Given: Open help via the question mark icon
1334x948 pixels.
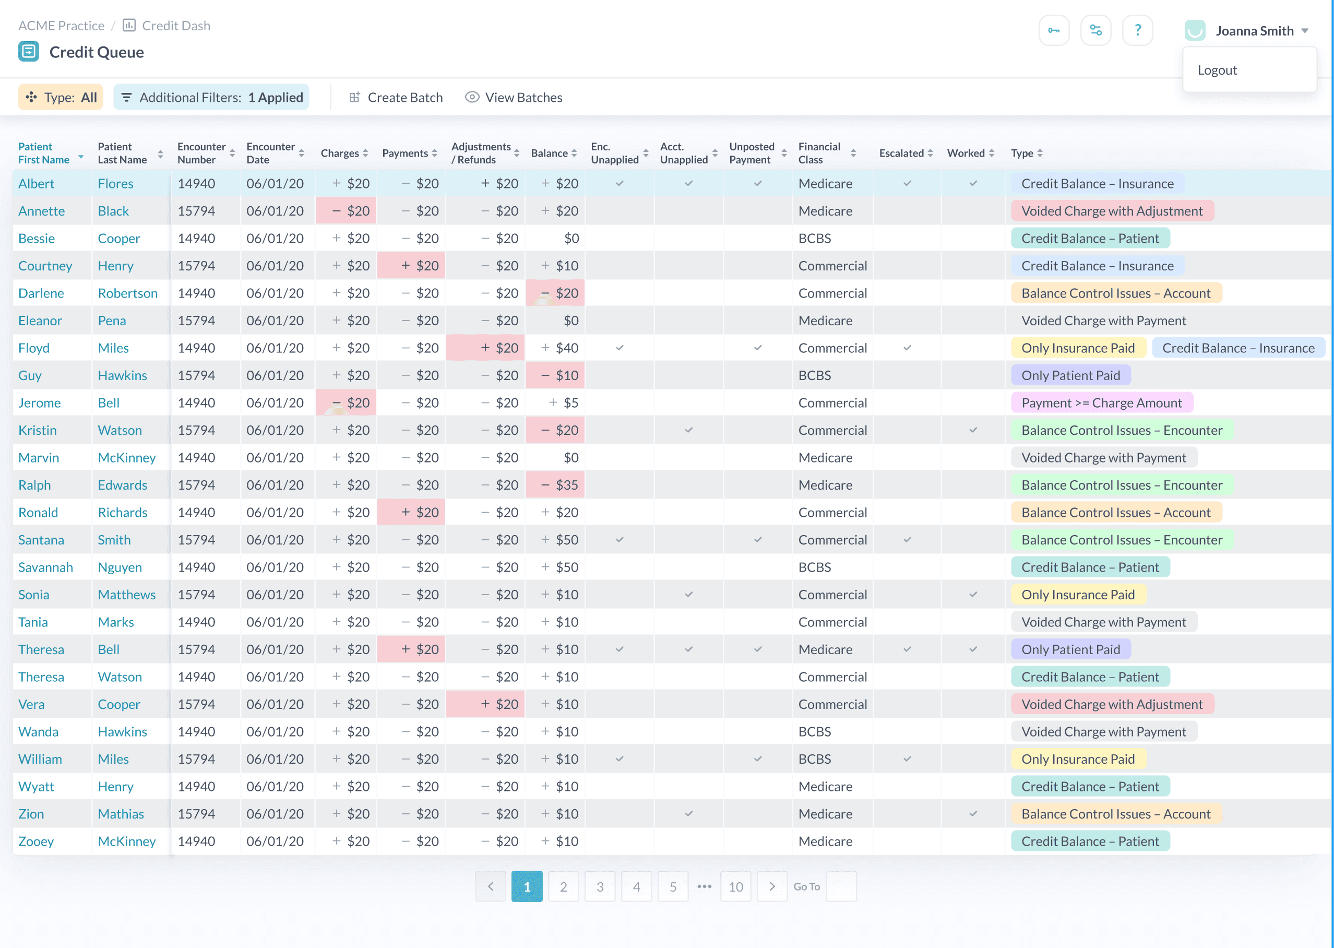Looking at the screenshot, I should coord(1137,30).
